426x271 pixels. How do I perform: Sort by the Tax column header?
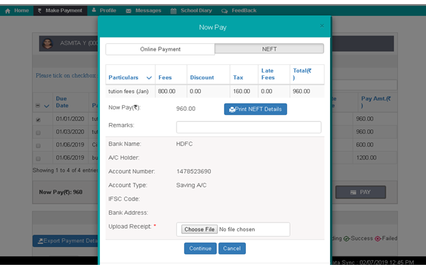tap(238, 77)
